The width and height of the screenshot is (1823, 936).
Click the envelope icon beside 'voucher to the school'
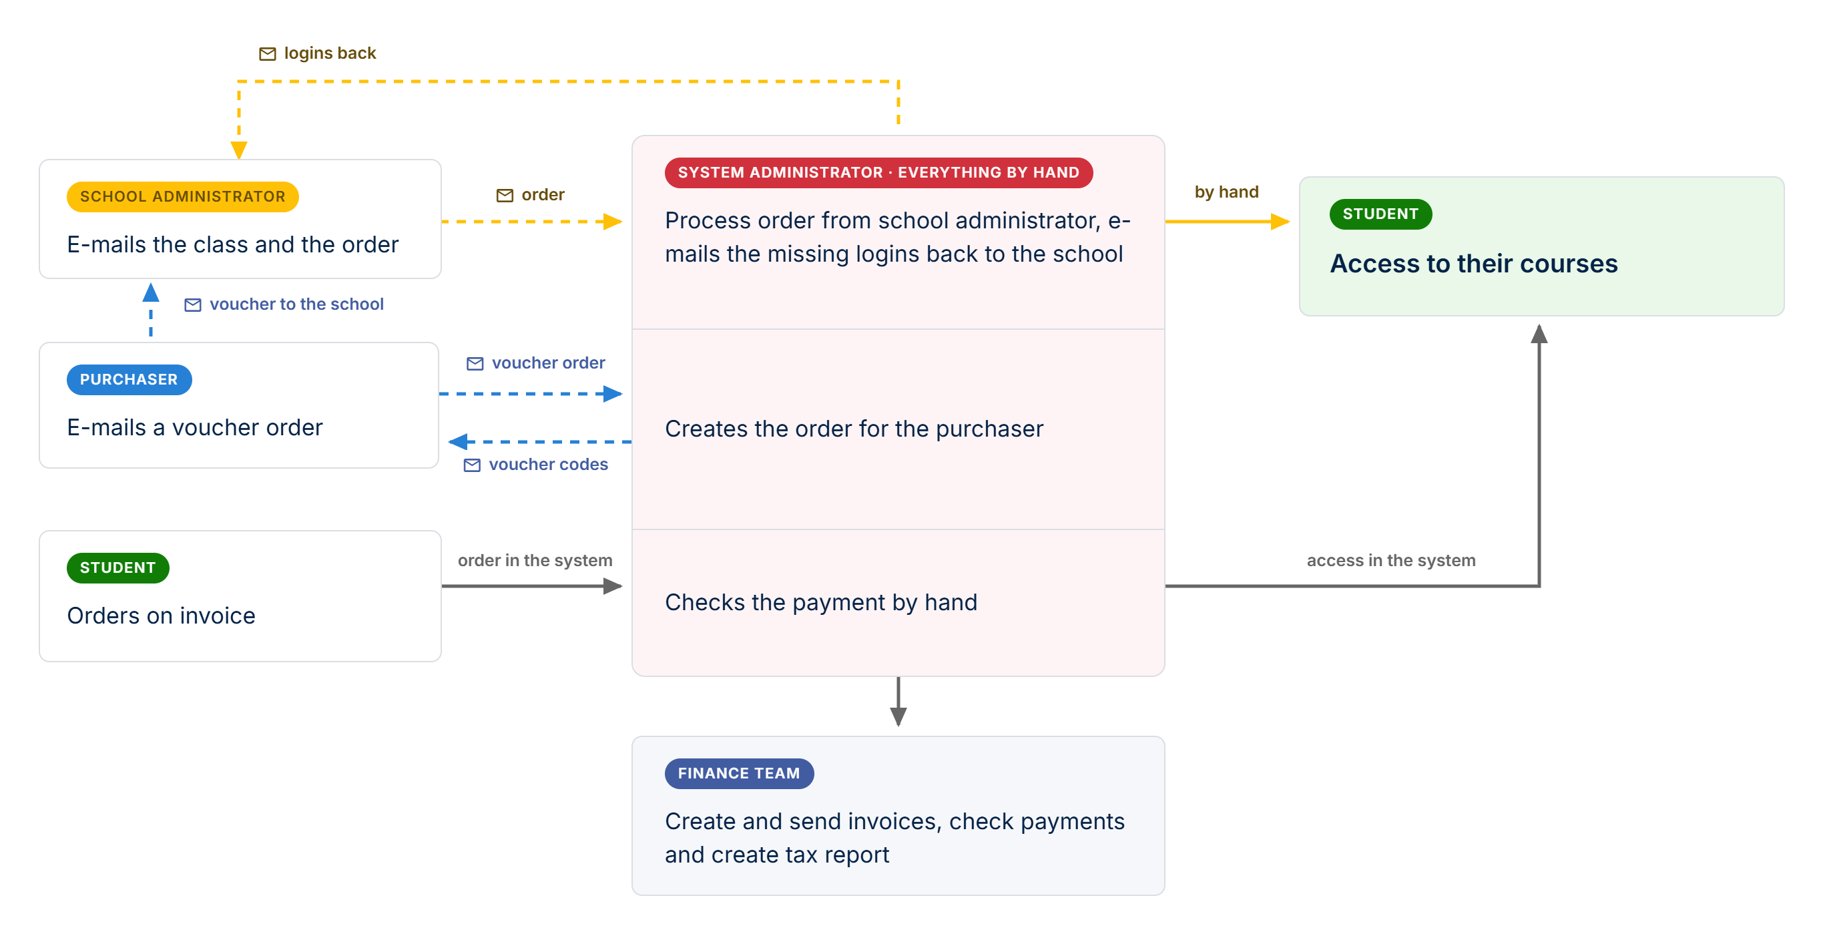tap(192, 305)
